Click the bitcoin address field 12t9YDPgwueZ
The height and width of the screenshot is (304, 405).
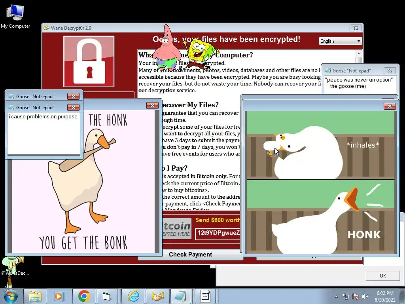pyautogui.click(x=218, y=233)
